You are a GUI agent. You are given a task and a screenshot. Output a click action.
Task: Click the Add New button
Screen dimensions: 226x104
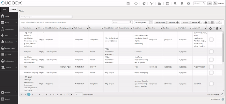pyautogui.click(x=174, y=22)
